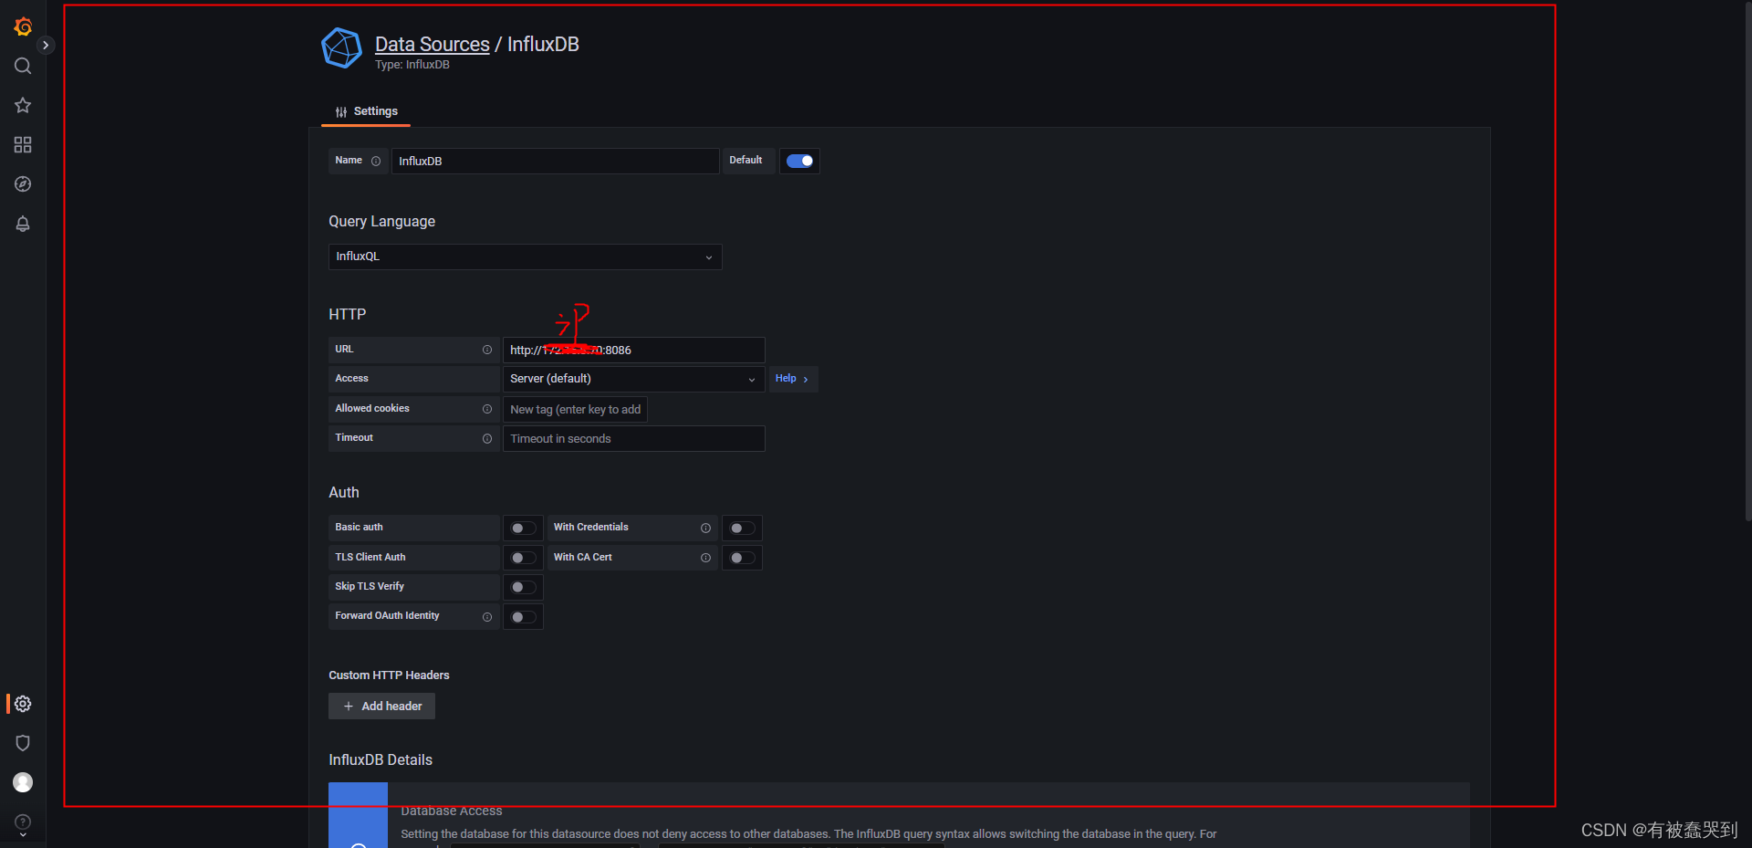1752x848 pixels.
Task: Open the search icon in sidebar
Action: 23,66
